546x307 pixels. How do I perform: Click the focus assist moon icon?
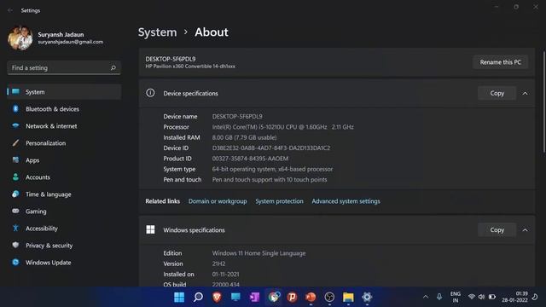535,297
